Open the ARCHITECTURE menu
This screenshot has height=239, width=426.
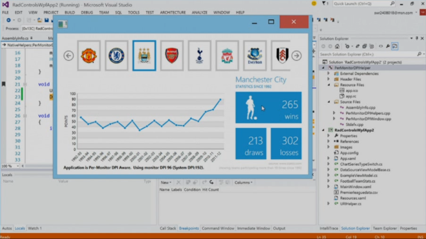[173, 12]
